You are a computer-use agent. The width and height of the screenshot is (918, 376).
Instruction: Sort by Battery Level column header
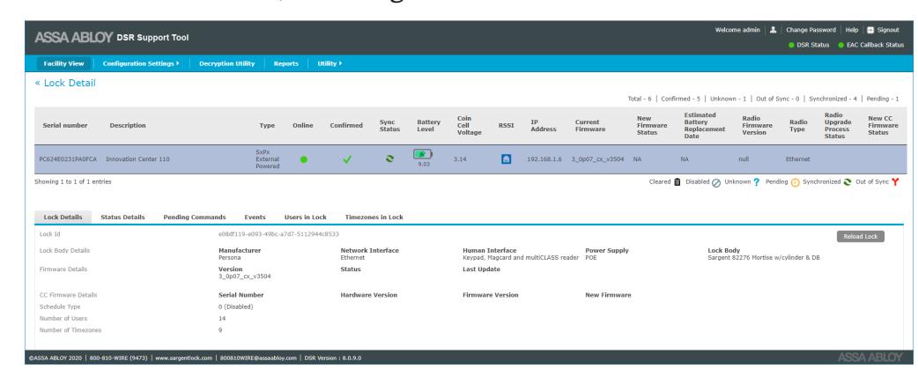[x=428, y=126]
